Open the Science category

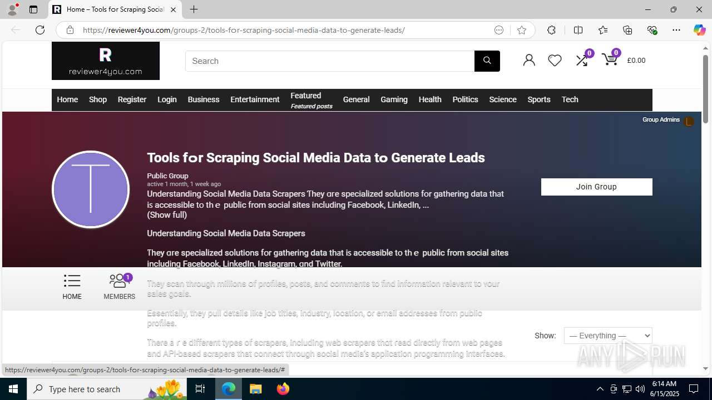click(503, 99)
